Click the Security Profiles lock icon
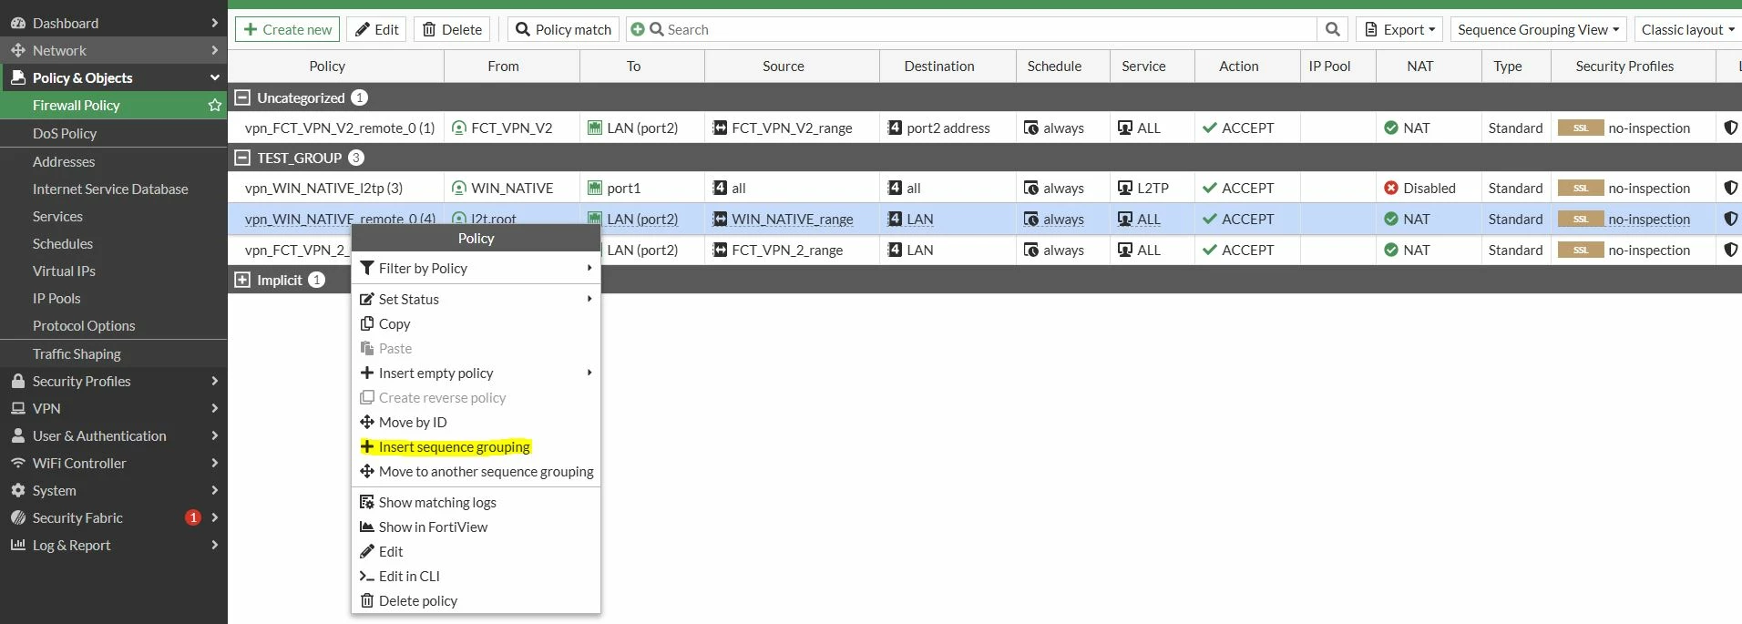 coord(18,381)
